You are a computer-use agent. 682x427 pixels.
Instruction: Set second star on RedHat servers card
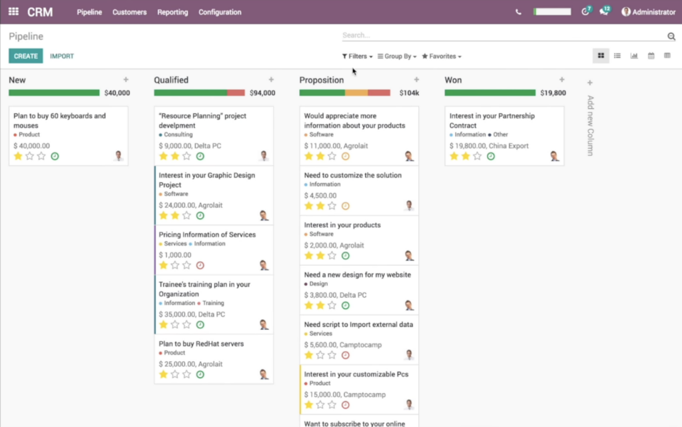coord(175,374)
